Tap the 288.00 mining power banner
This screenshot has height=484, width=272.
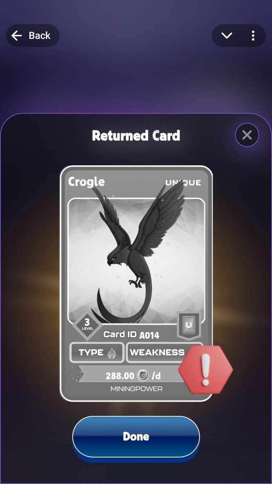133,376
